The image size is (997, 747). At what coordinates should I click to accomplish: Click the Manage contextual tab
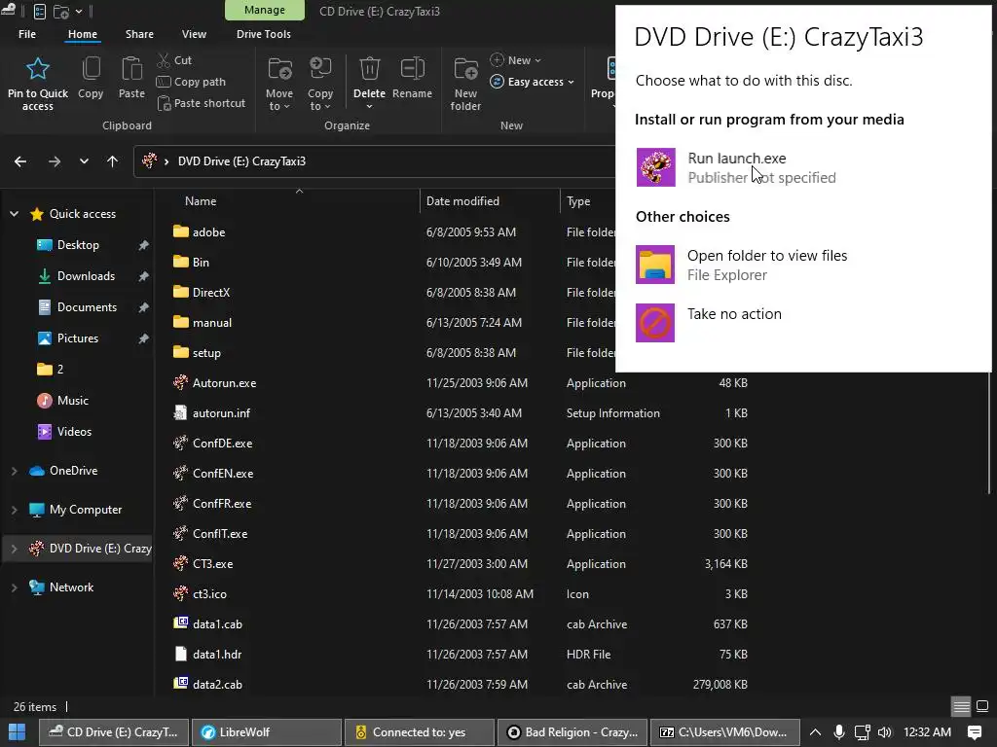[x=265, y=10]
